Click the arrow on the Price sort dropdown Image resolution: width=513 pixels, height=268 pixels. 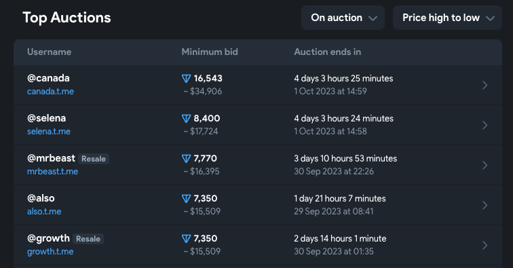[x=490, y=18]
